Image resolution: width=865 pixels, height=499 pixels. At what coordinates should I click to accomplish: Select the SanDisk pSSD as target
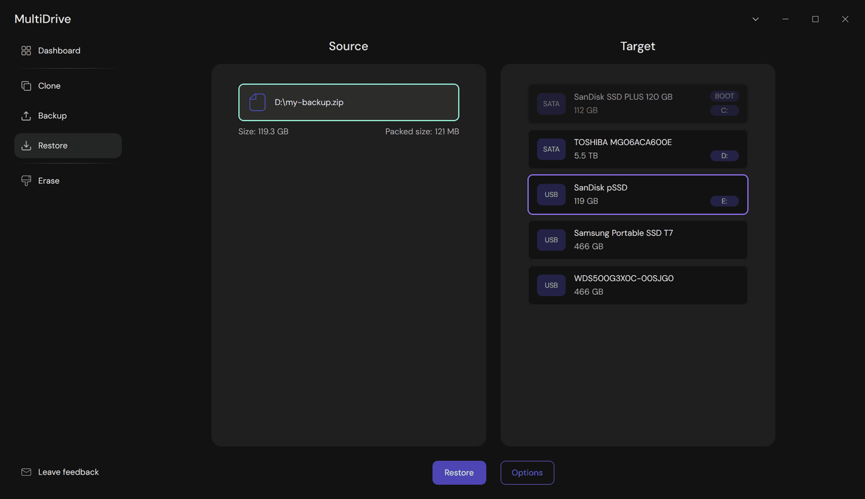point(637,194)
